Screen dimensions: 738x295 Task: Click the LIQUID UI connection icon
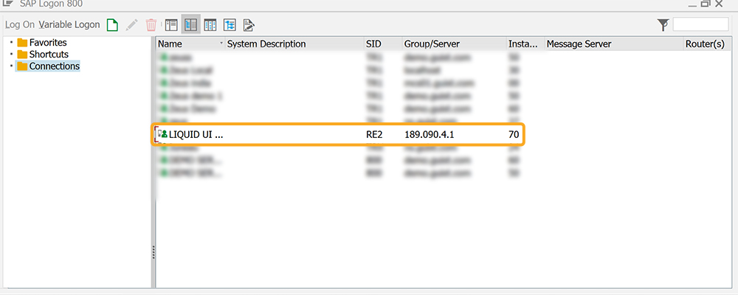(x=162, y=134)
